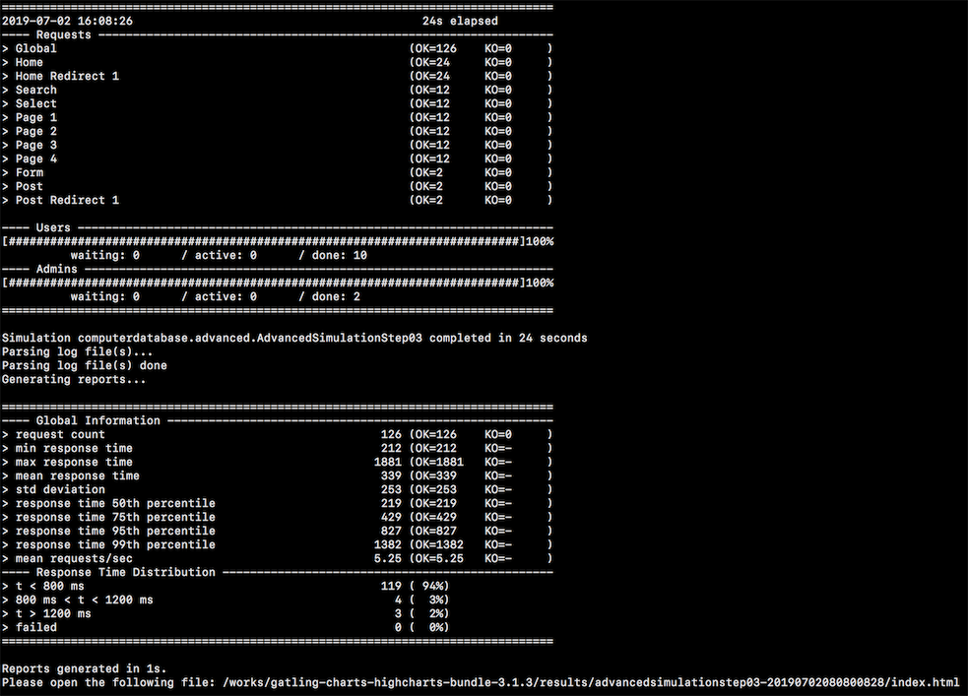Select the 't < 800 ms' distribution row
Viewport: 968px width, 696px height.
point(226,586)
